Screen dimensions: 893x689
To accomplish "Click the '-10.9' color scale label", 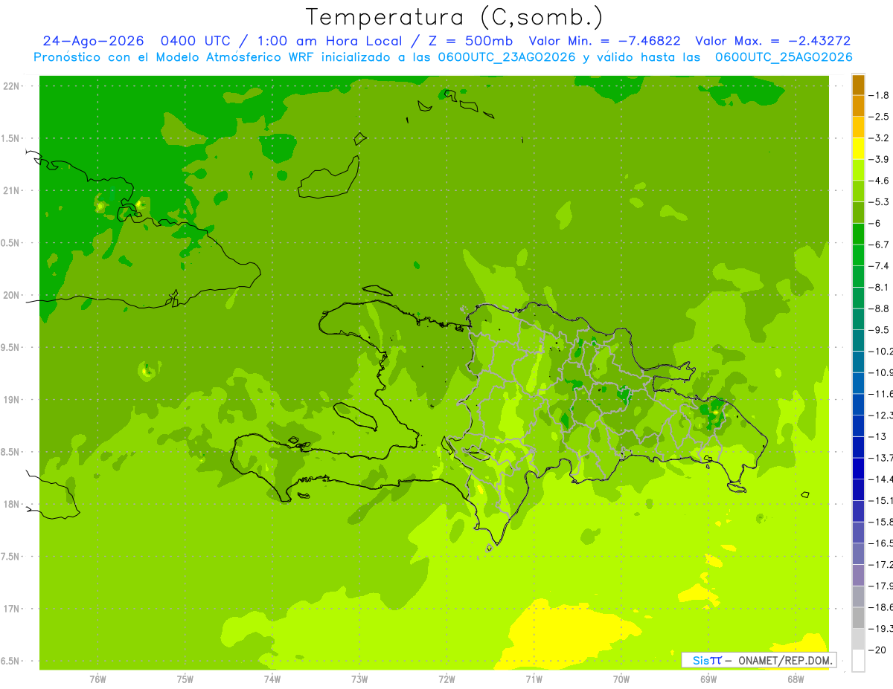I will [x=881, y=372].
